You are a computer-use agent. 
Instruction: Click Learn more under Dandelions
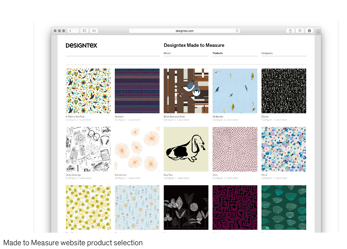(134, 178)
